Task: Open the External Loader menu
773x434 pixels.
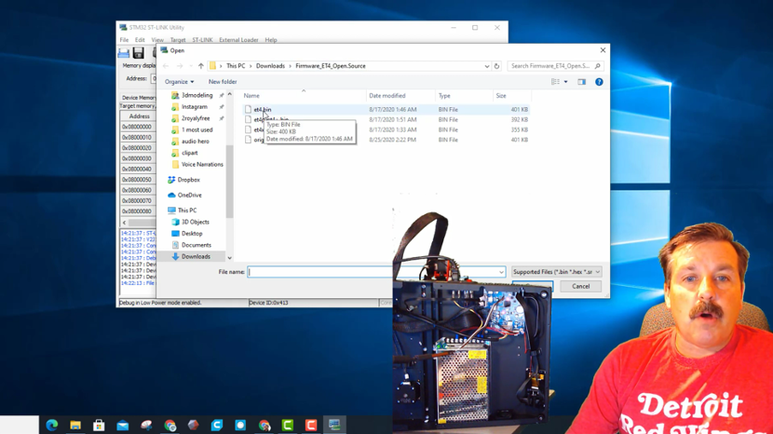Action: click(x=238, y=40)
